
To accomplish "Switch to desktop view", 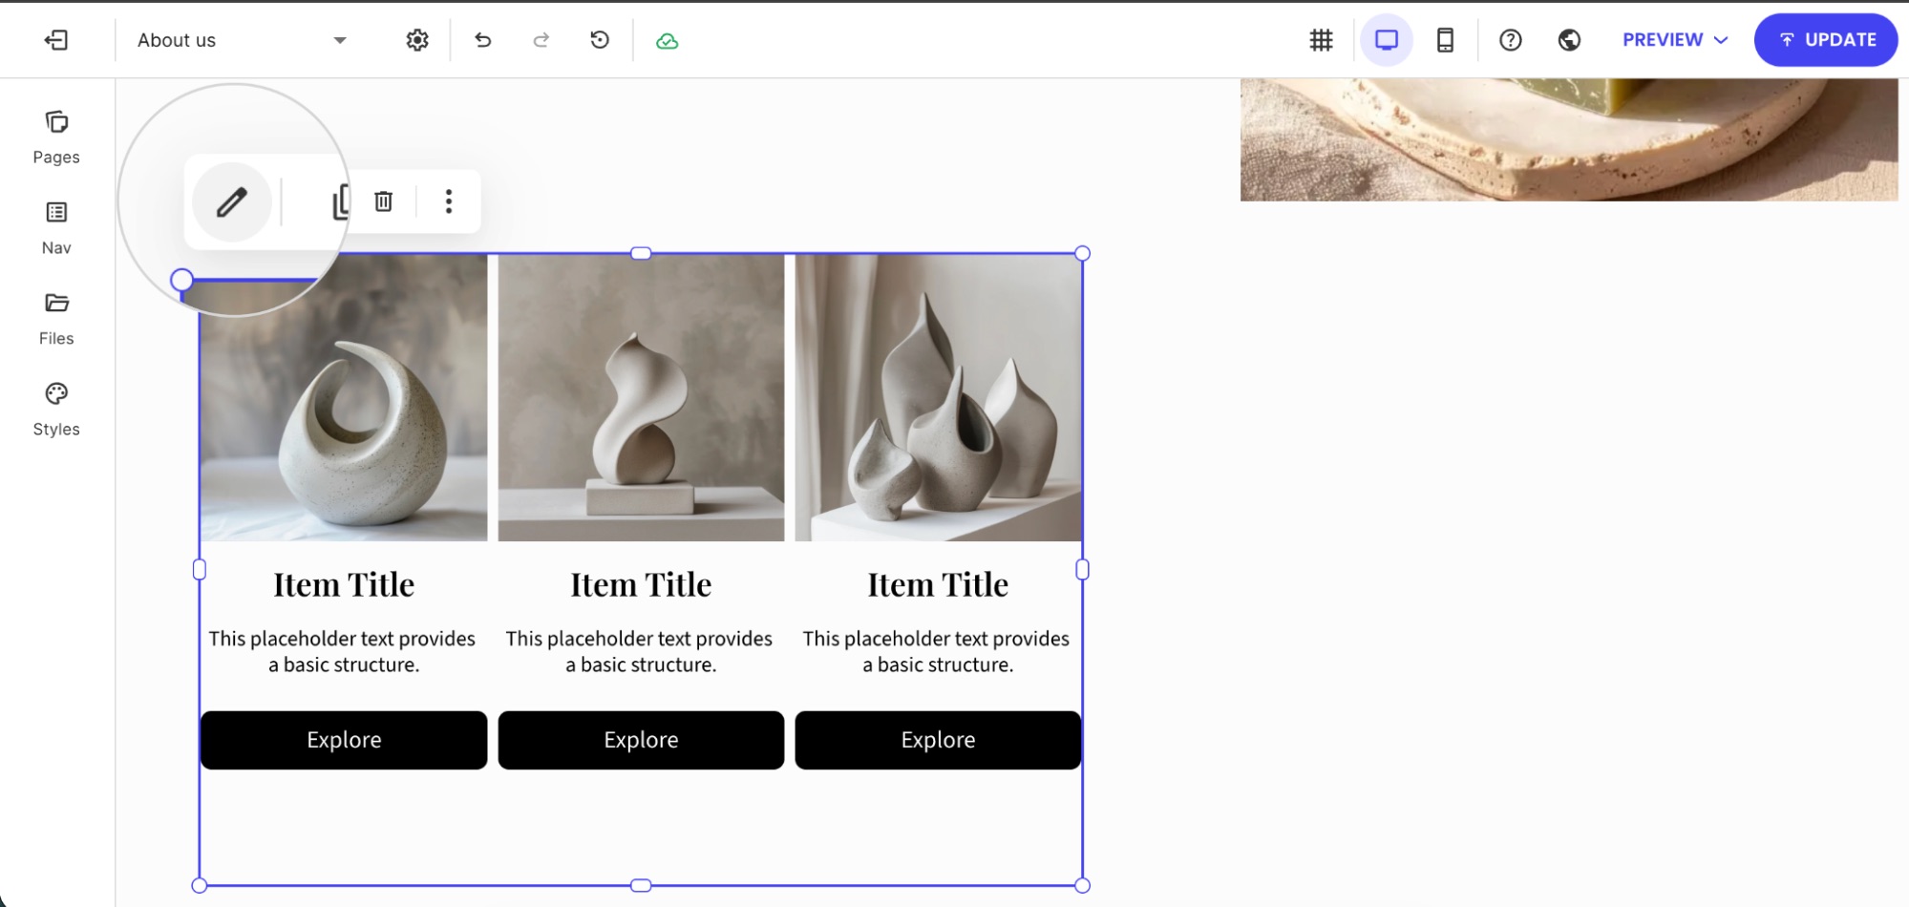I will click(1387, 40).
